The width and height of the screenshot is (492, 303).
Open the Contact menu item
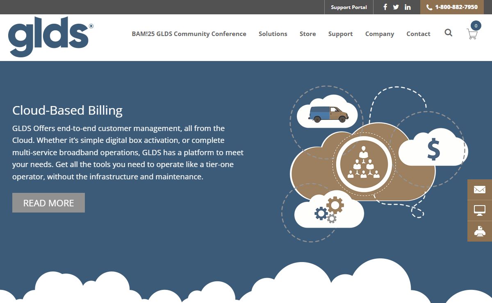click(418, 34)
